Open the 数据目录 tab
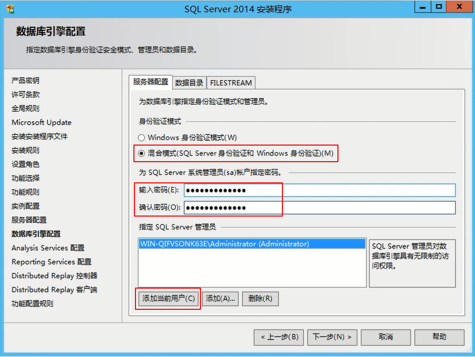Viewport: 475px width, 357px height. coord(189,83)
